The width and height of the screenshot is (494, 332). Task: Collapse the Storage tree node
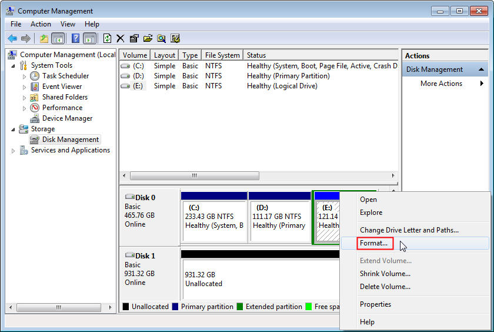tap(14, 129)
